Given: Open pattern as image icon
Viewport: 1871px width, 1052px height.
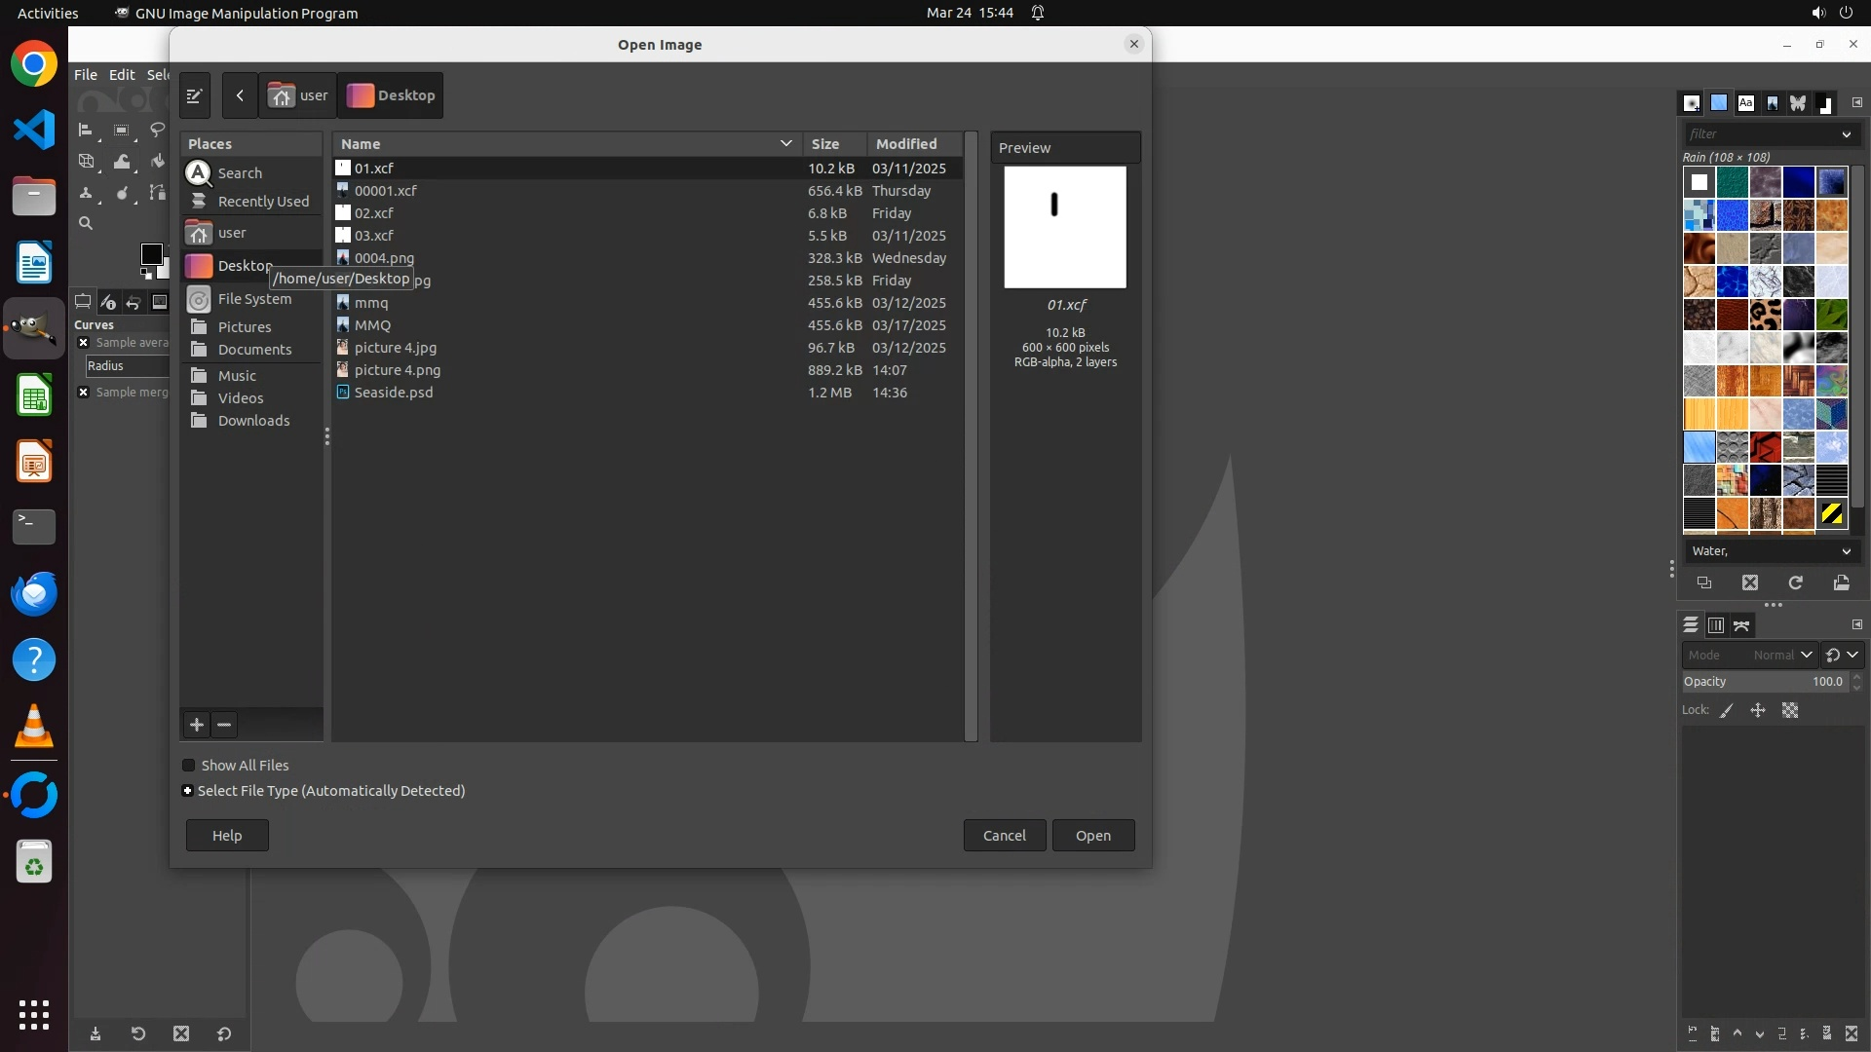Looking at the screenshot, I should click(x=1841, y=582).
